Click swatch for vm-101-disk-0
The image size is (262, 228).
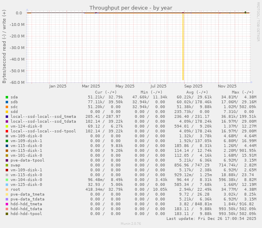click(7, 156)
